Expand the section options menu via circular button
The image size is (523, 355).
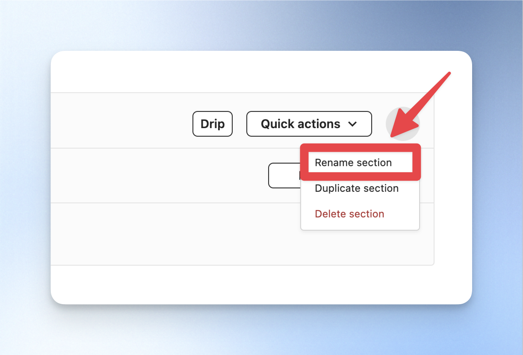[402, 124]
